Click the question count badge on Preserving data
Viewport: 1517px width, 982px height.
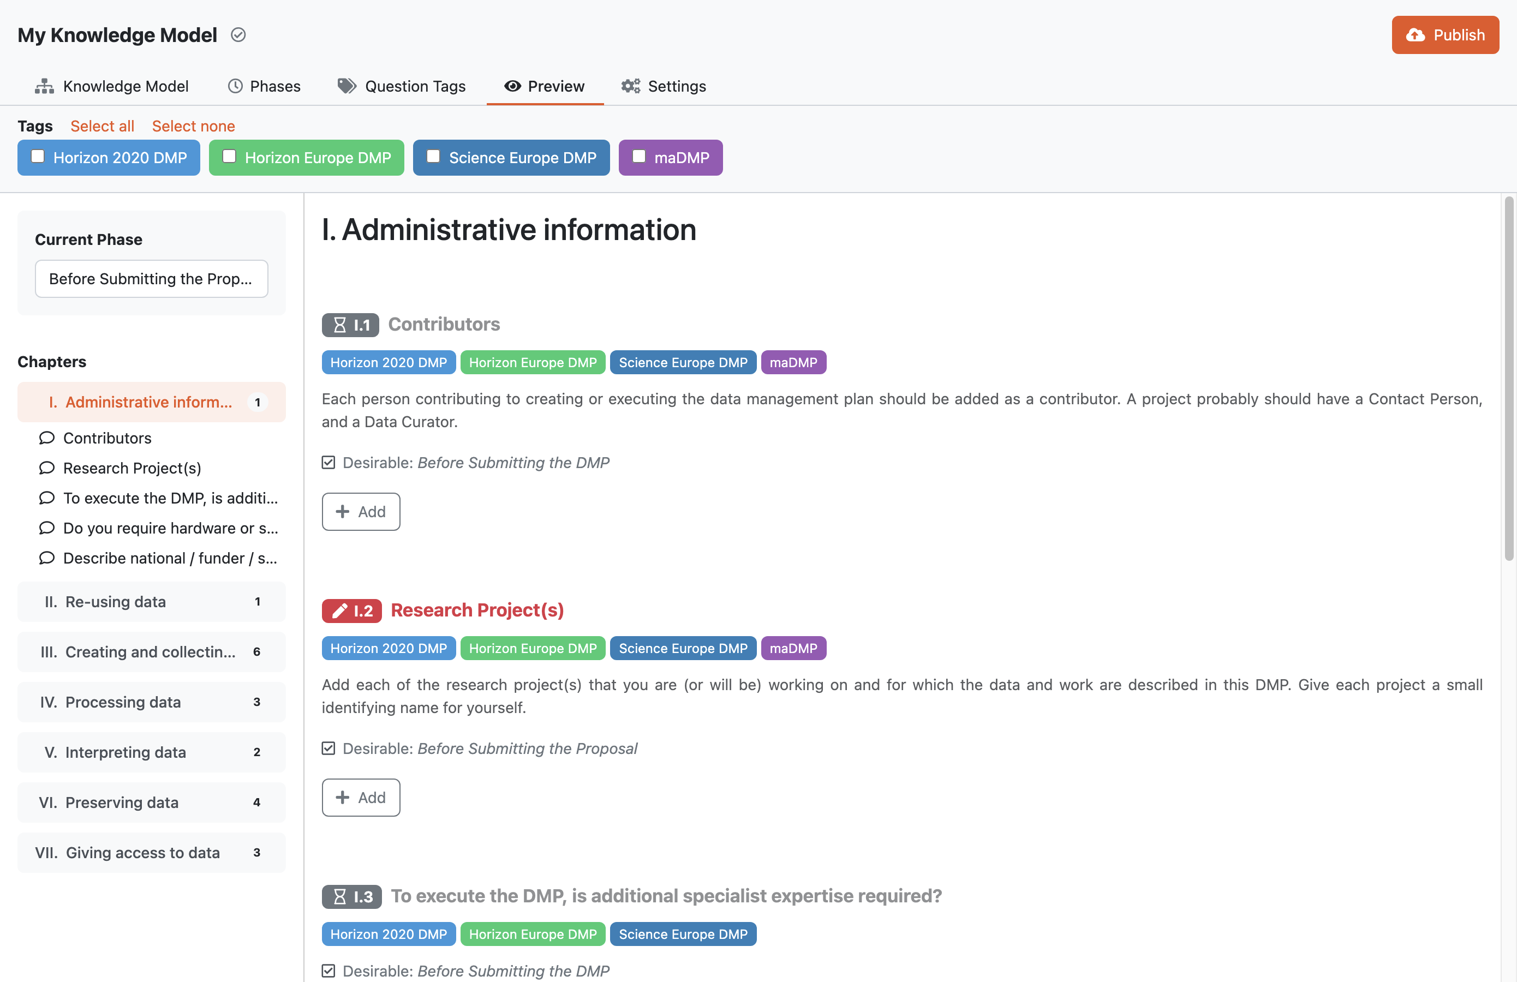pos(257,803)
